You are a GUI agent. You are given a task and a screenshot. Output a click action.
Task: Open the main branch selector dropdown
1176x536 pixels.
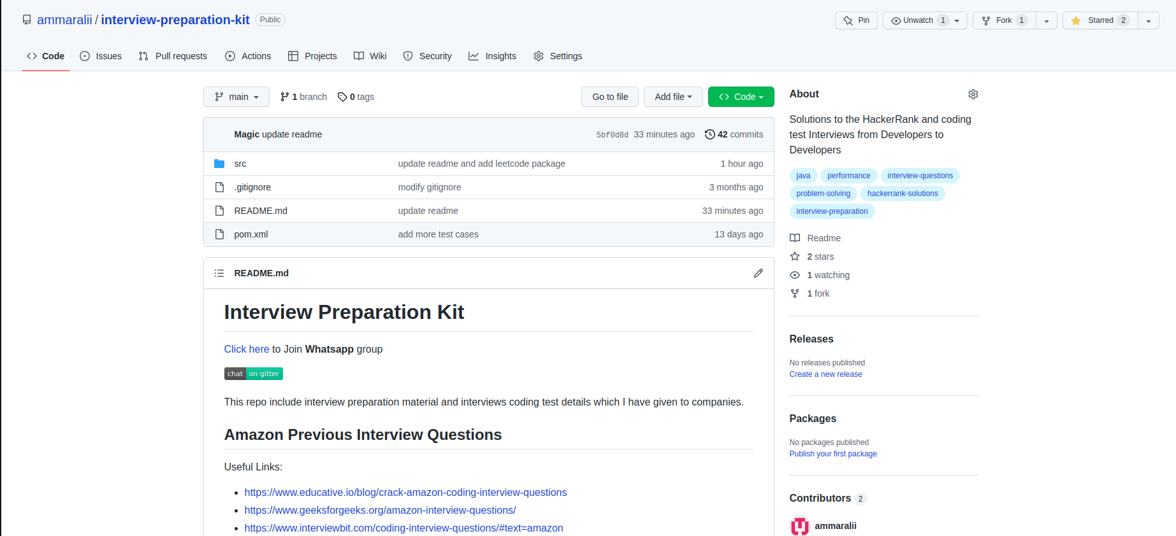(x=236, y=97)
